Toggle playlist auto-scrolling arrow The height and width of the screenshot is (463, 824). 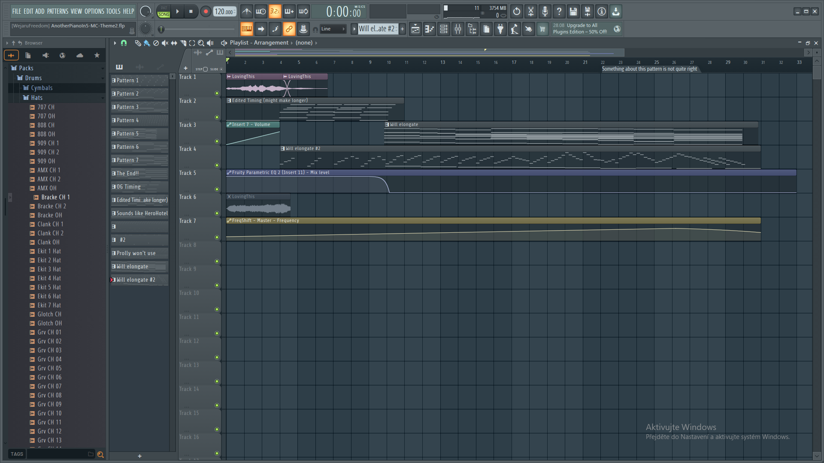[261, 29]
